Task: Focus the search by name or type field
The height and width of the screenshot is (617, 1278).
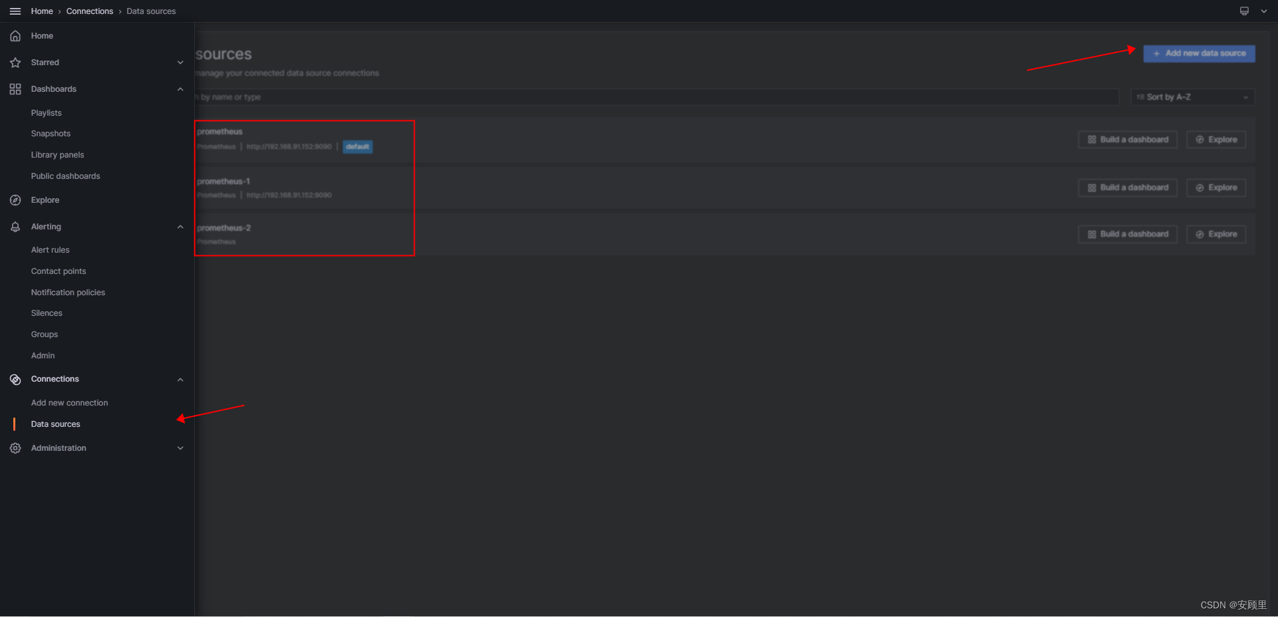Action: [657, 97]
